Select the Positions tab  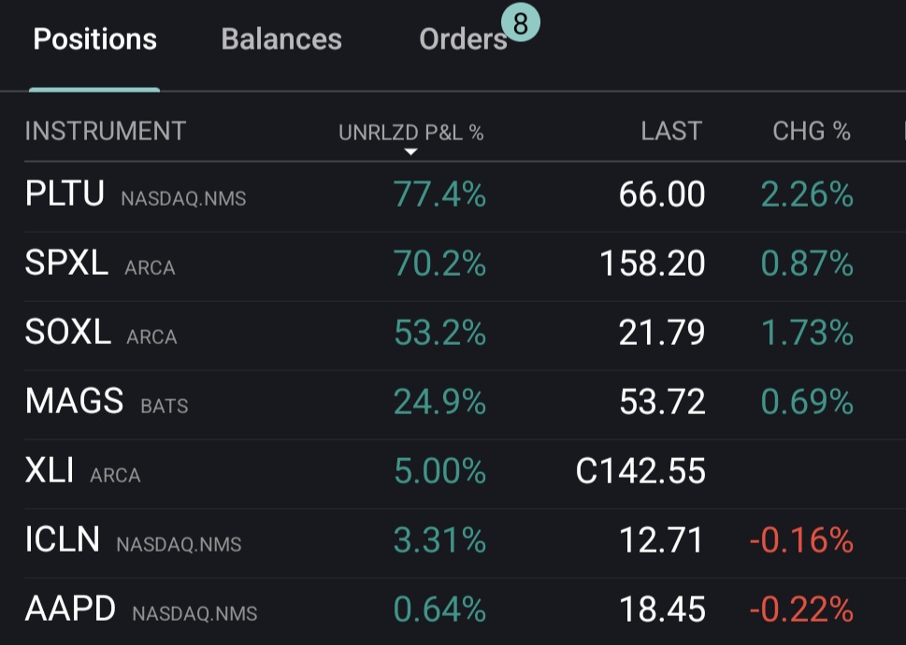94,39
